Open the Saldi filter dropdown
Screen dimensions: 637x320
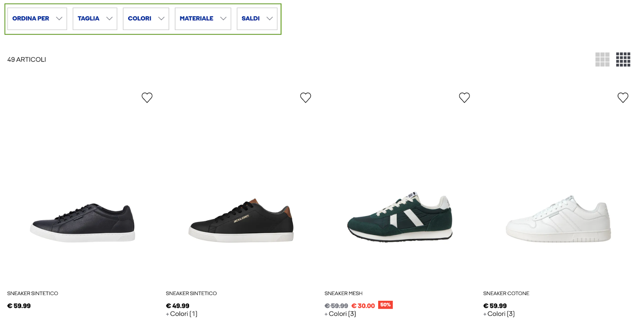pyautogui.click(x=257, y=19)
